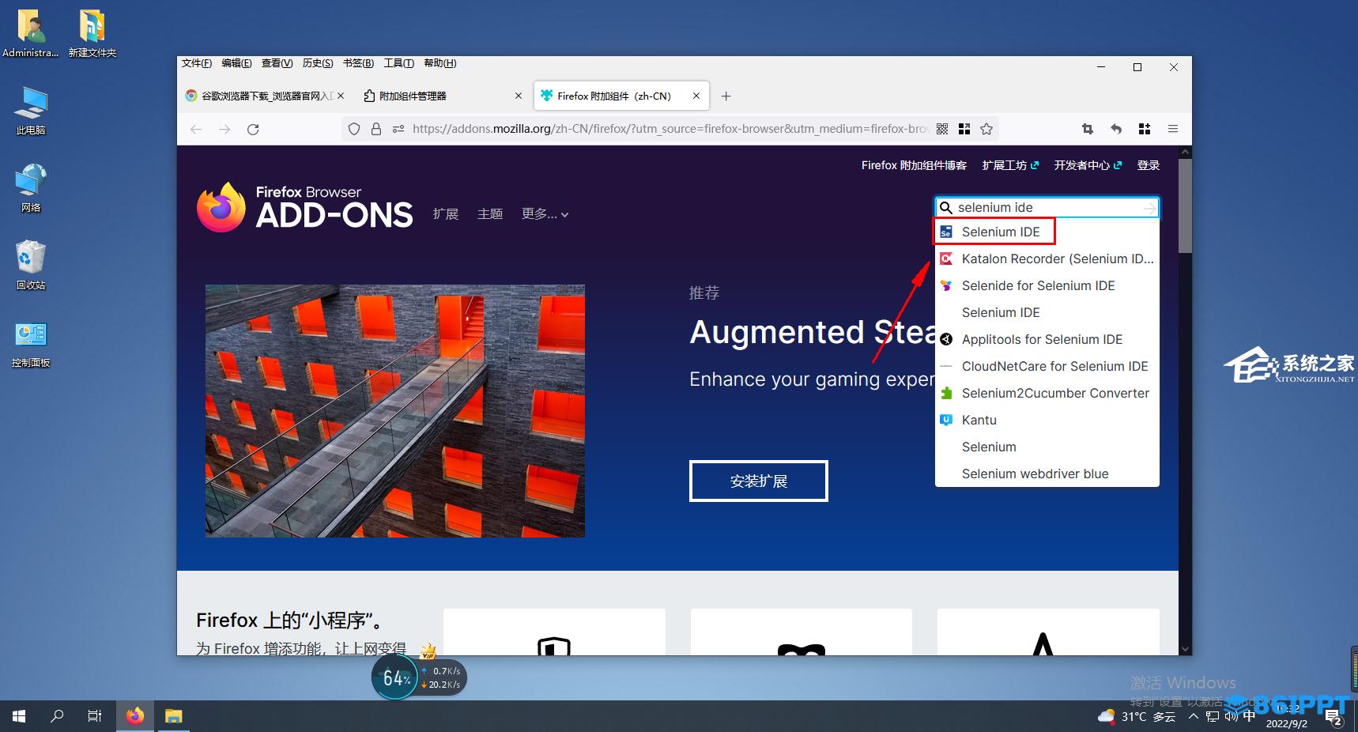Image resolution: width=1358 pixels, height=732 pixels.
Task: Click 登录 to sign in
Action: click(1149, 165)
